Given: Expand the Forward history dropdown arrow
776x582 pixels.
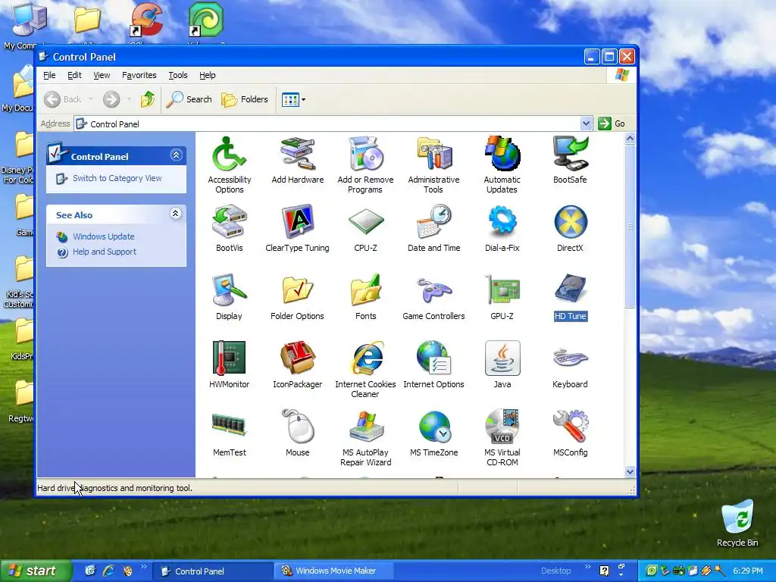Looking at the screenshot, I should click(x=129, y=99).
